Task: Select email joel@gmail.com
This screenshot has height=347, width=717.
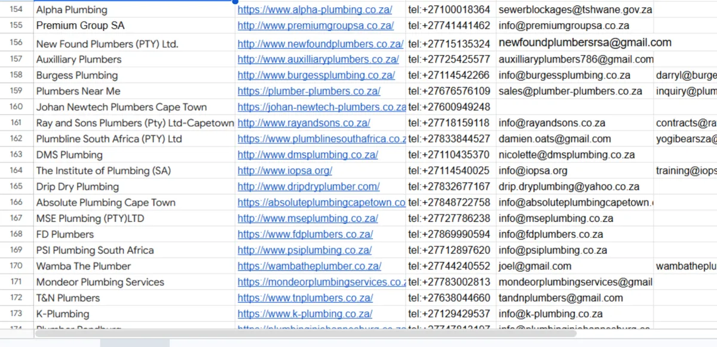Action: tap(575, 267)
